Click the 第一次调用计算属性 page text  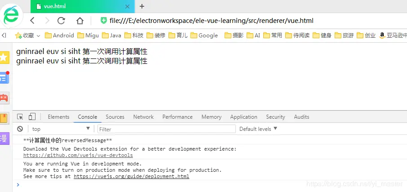[x=115, y=52]
